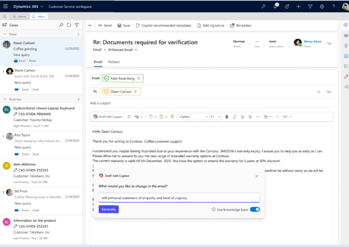The height and width of the screenshot is (247, 349).
Task: Expand the Rita Taylor thread
Action: pos(3,136)
